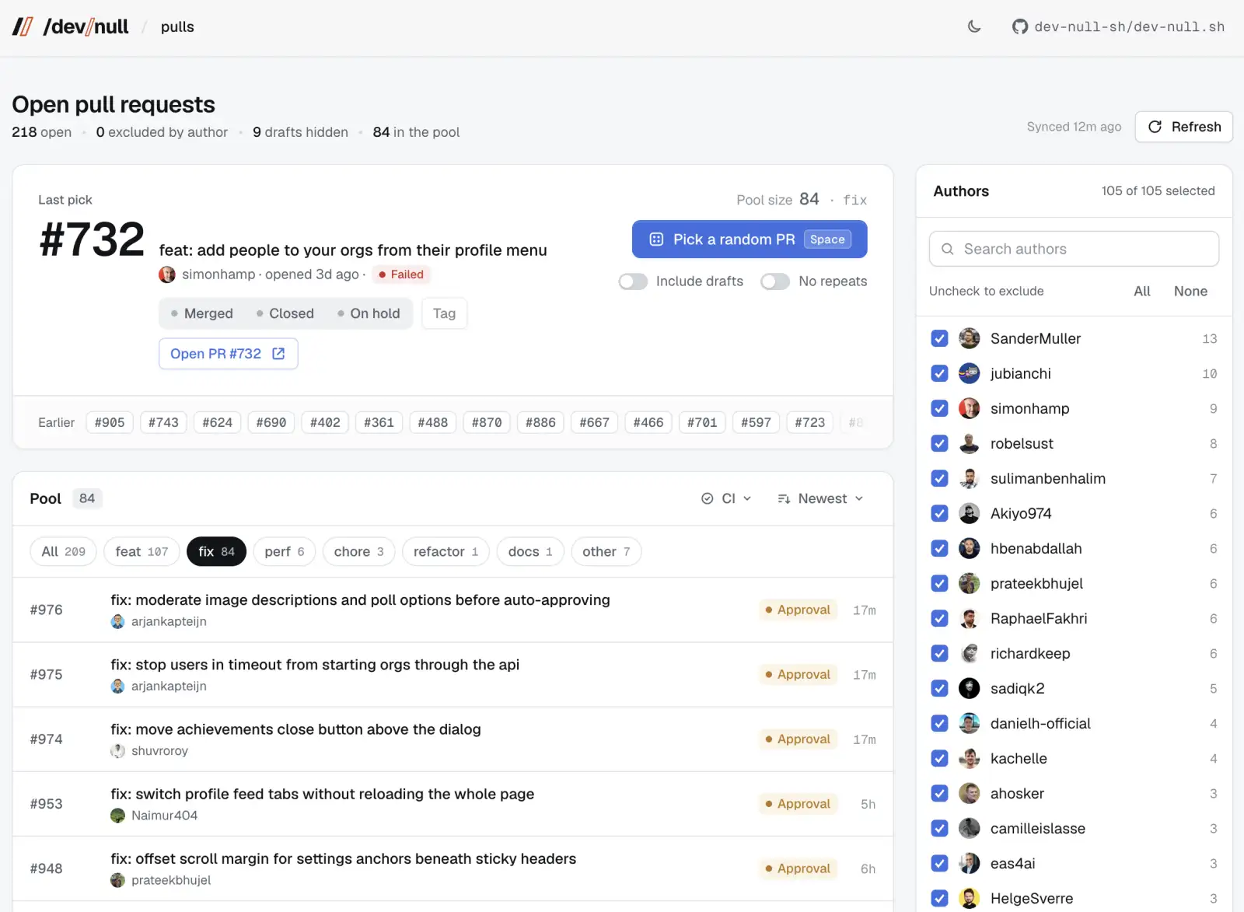This screenshot has height=912, width=1244.
Task: Show refactor pull requests
Action: [x=446, y=551]
